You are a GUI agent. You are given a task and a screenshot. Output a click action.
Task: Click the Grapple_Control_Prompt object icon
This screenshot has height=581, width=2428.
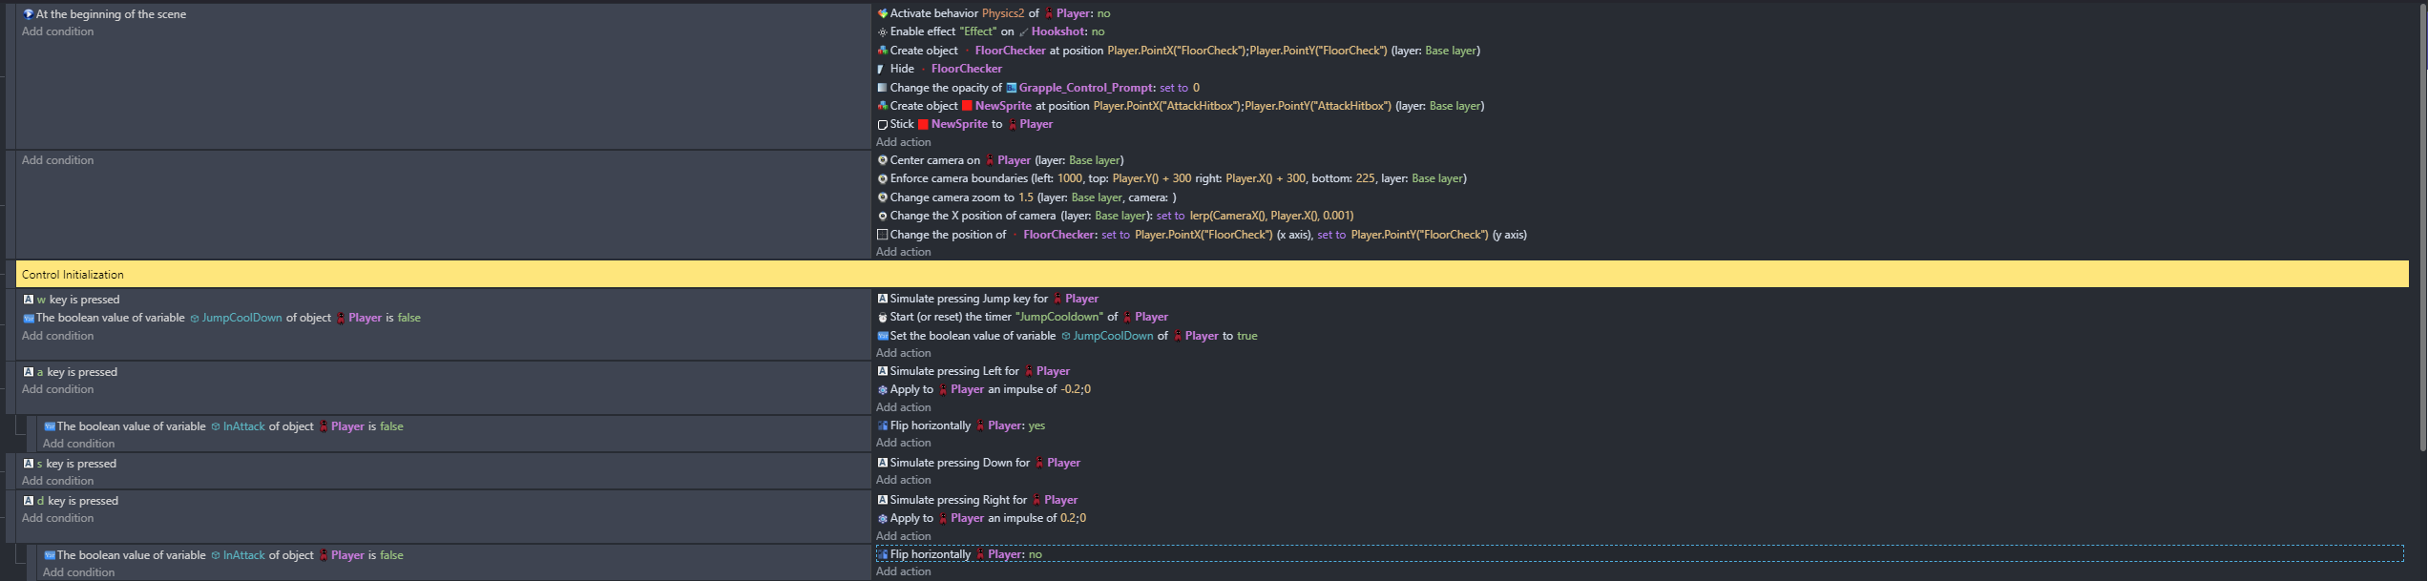point(1012,88)
